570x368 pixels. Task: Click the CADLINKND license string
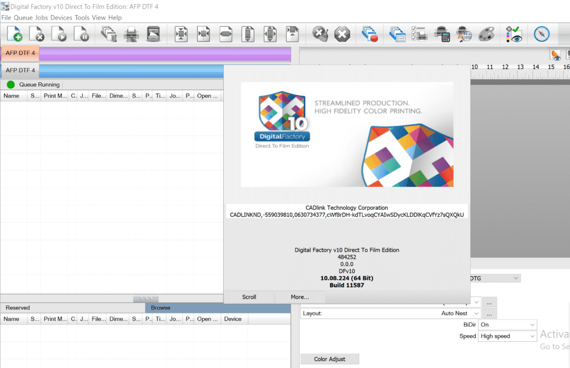point(347,215)
